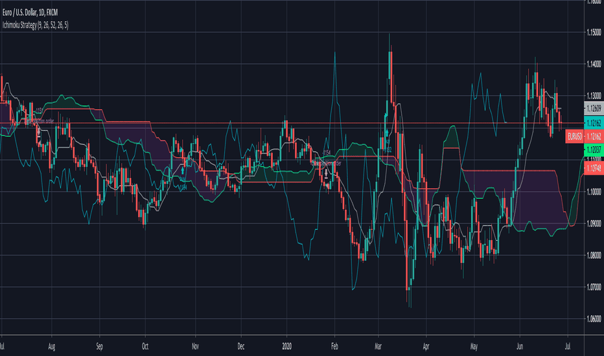This screenshot has height=356, width=604.
Task: Click the Jul date at right of time axis
Action: tap(568, 346)
